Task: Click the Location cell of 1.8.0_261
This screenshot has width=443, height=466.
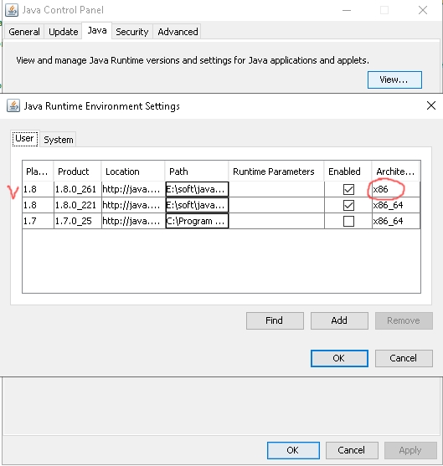Action: tap(133, 189)
